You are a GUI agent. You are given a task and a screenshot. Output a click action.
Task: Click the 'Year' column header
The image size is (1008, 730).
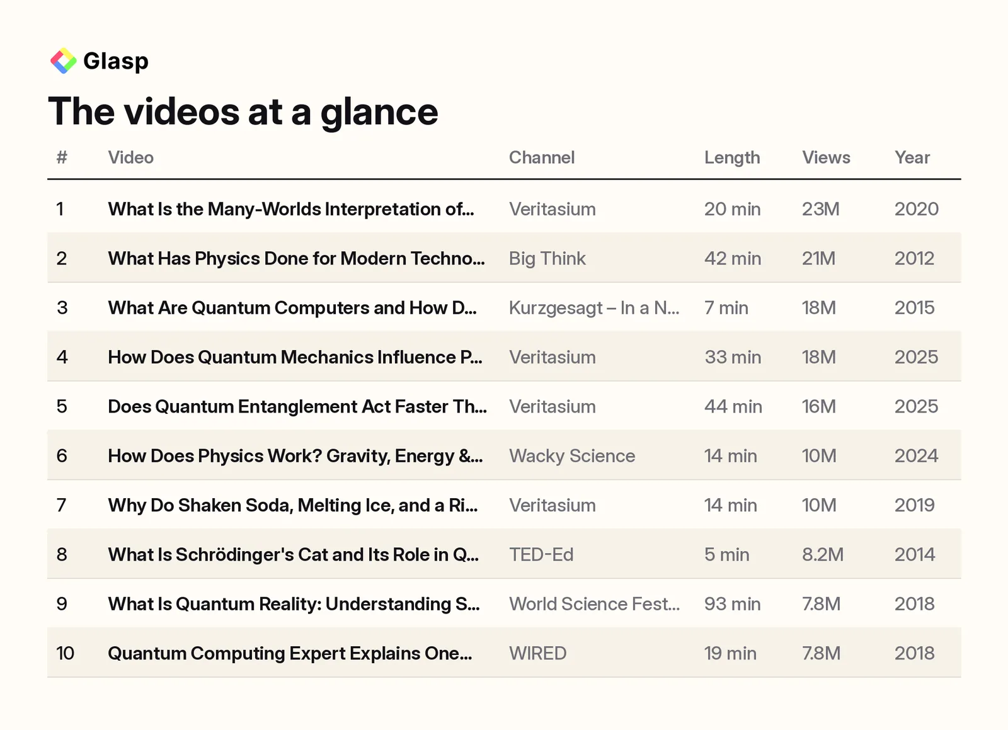pos(912,157)
